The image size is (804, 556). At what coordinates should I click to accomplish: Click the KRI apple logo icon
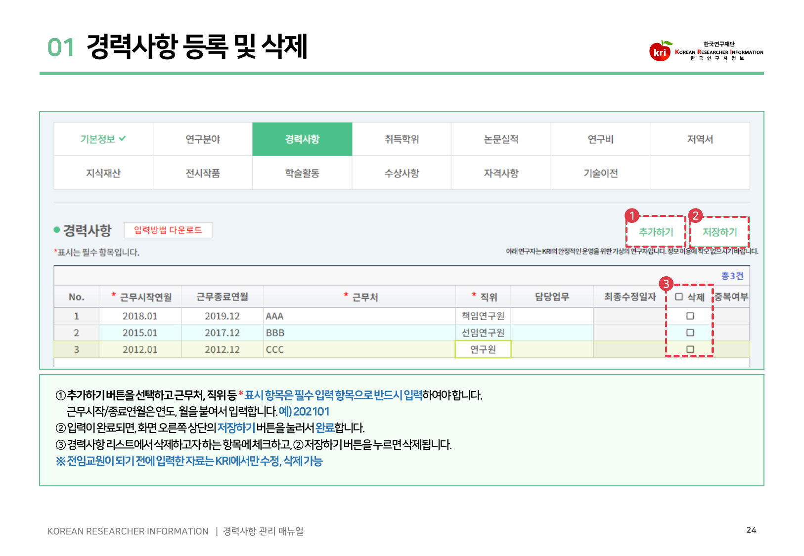click(x=660, y=51)
